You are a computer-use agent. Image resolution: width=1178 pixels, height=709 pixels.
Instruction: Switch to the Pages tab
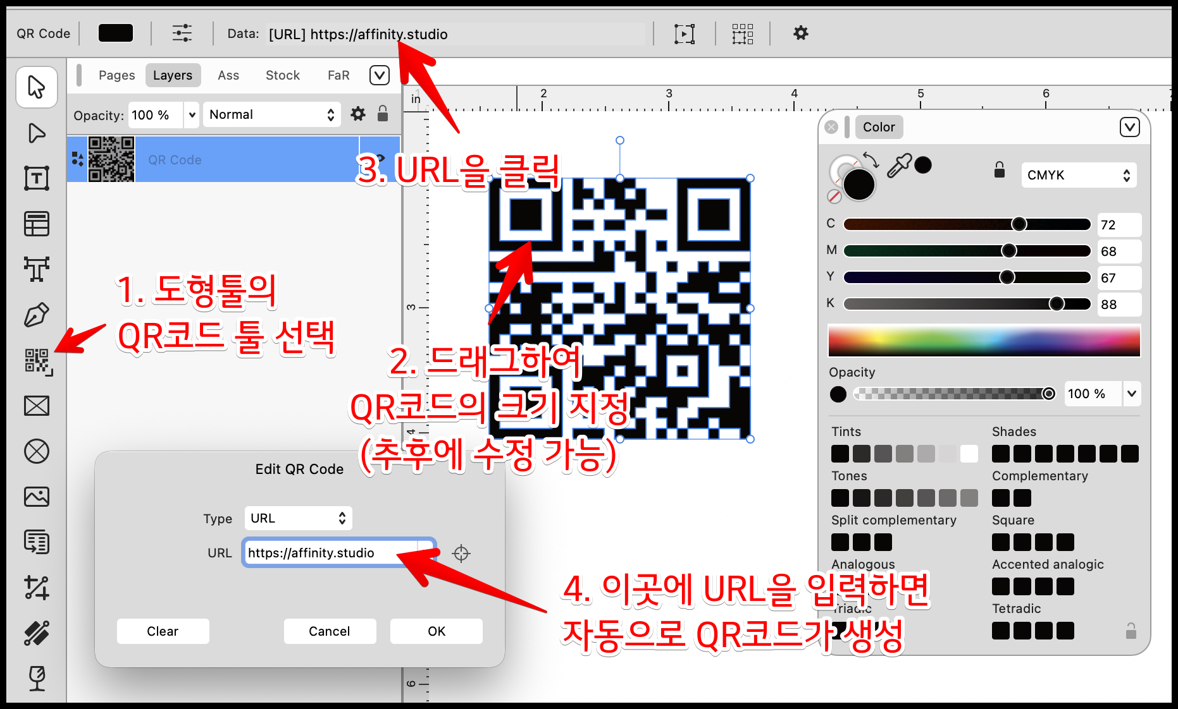116,75
